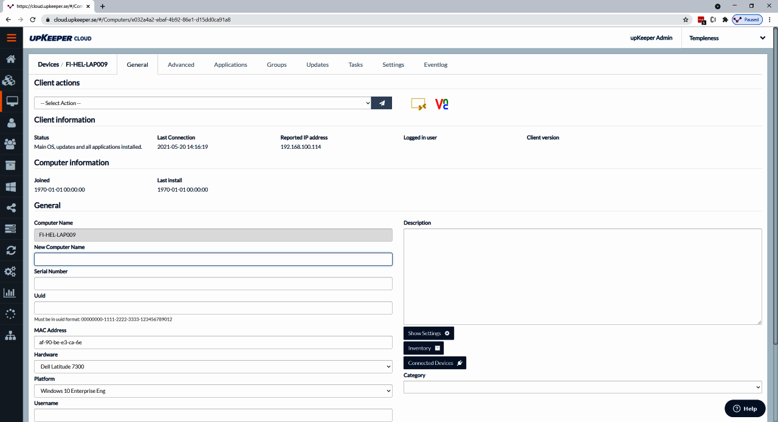Switch to the Applications tab

pos(230,64)
